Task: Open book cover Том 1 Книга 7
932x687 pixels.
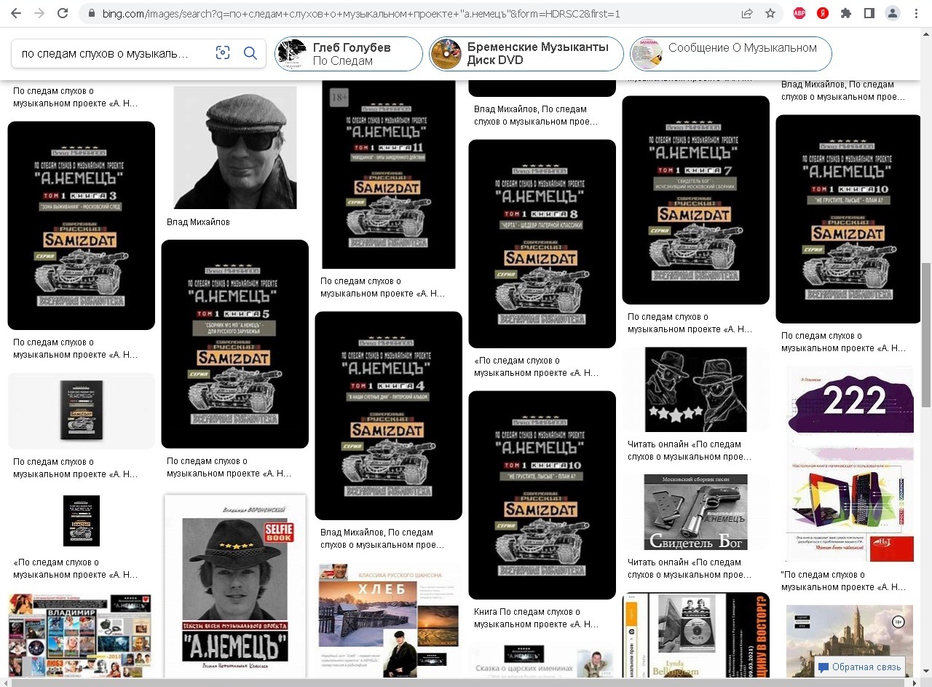Action: pos(696,200)
